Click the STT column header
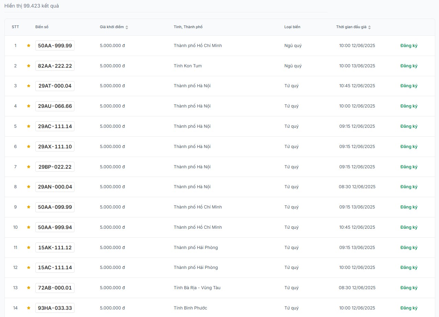 [15, 27]
